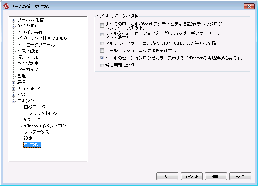Screen dimensions: 258x186
Task: Expand the RAS tree node
Action: click(x=14, y=95)
